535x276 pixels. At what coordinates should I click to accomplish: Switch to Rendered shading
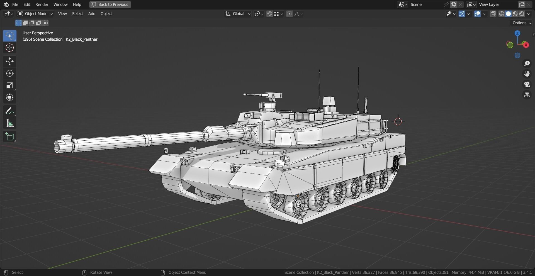coord(522,14)
